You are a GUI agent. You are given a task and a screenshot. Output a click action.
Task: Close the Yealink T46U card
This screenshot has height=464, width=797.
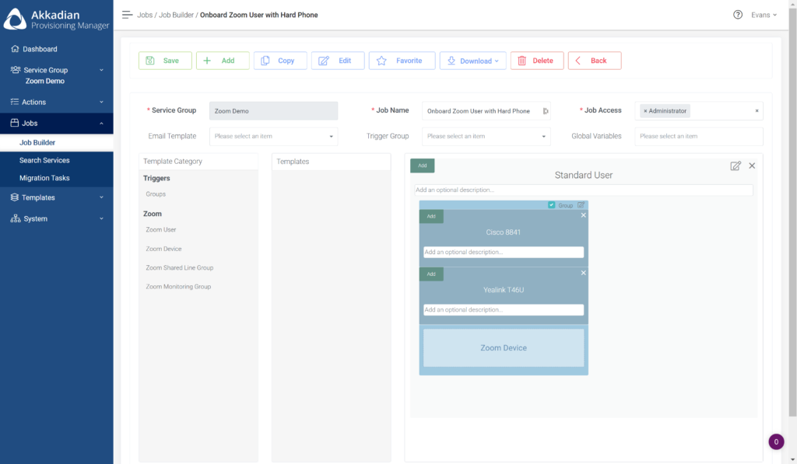584,274
